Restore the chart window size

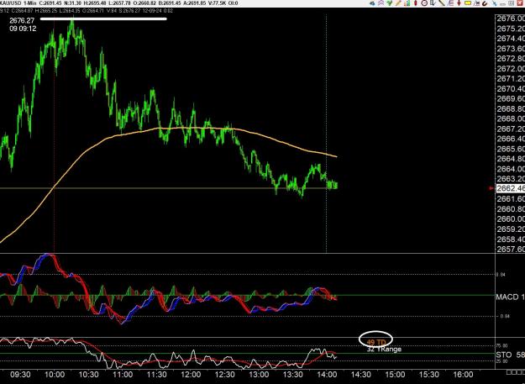click(512, 3)
